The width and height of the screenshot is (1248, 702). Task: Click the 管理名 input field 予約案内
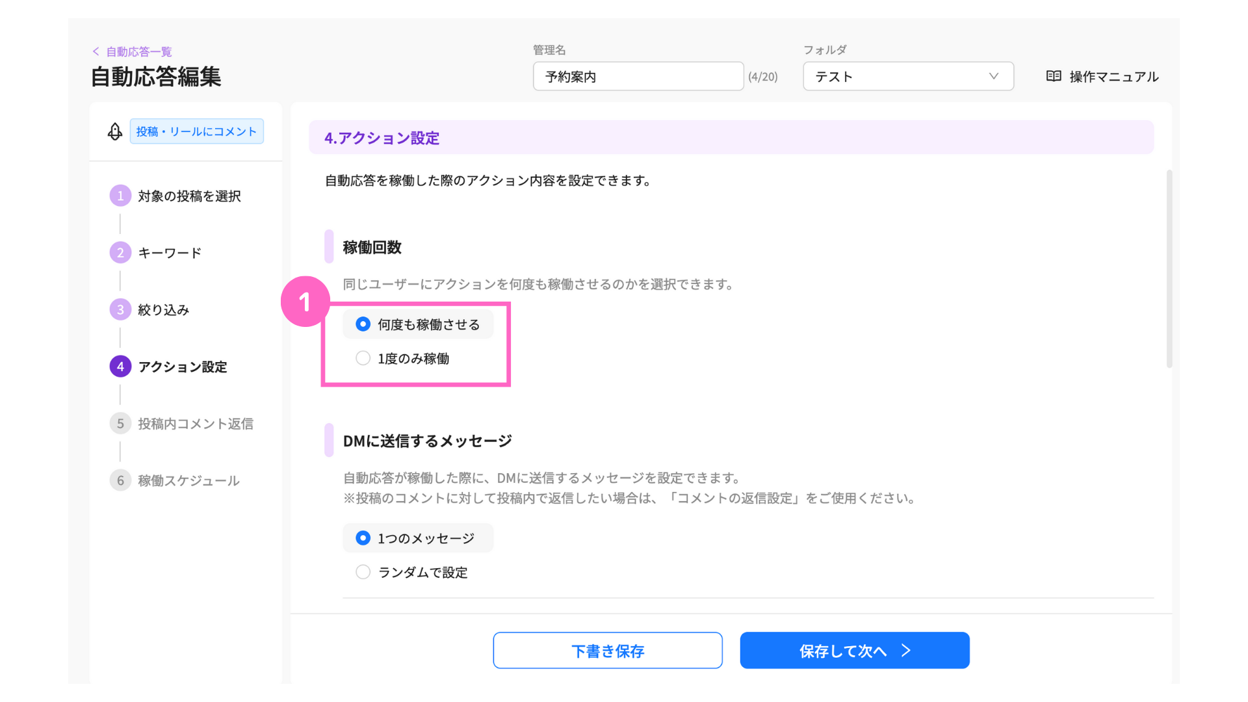(x=638, y=76)
